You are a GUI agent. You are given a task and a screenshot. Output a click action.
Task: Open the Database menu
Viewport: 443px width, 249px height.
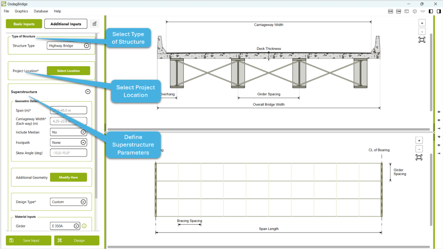click(x=41, y=11)
